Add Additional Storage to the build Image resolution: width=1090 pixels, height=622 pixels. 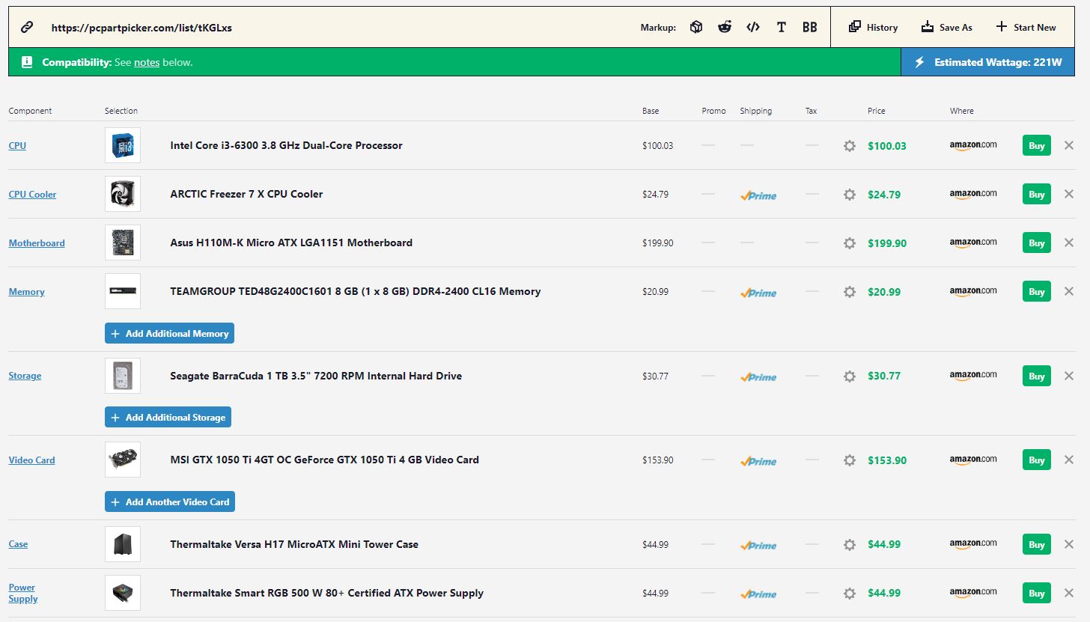pyautogui.click(x=168, y=418)
